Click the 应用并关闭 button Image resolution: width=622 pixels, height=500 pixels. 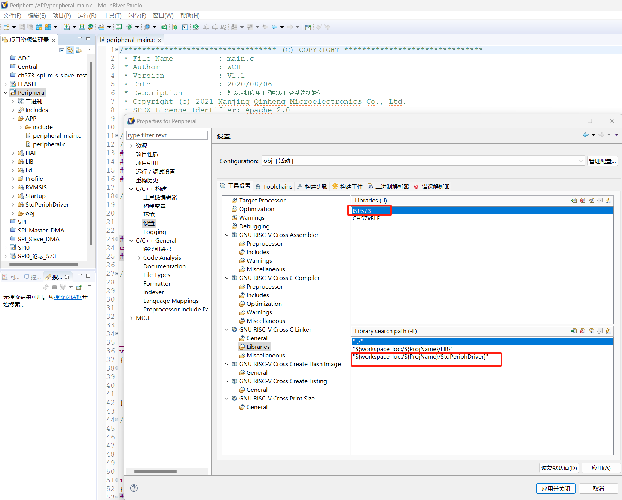[556, 488]
